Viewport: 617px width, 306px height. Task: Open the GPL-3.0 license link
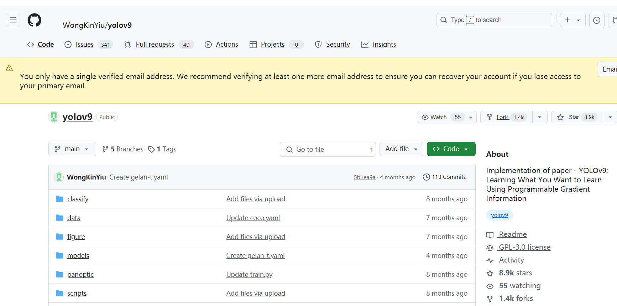(x=518, y=247)
